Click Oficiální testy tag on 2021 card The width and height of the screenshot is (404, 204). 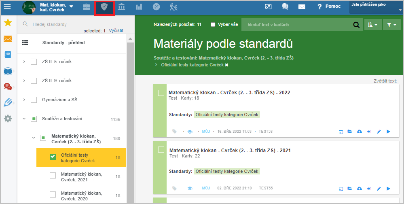pos(227,171)
